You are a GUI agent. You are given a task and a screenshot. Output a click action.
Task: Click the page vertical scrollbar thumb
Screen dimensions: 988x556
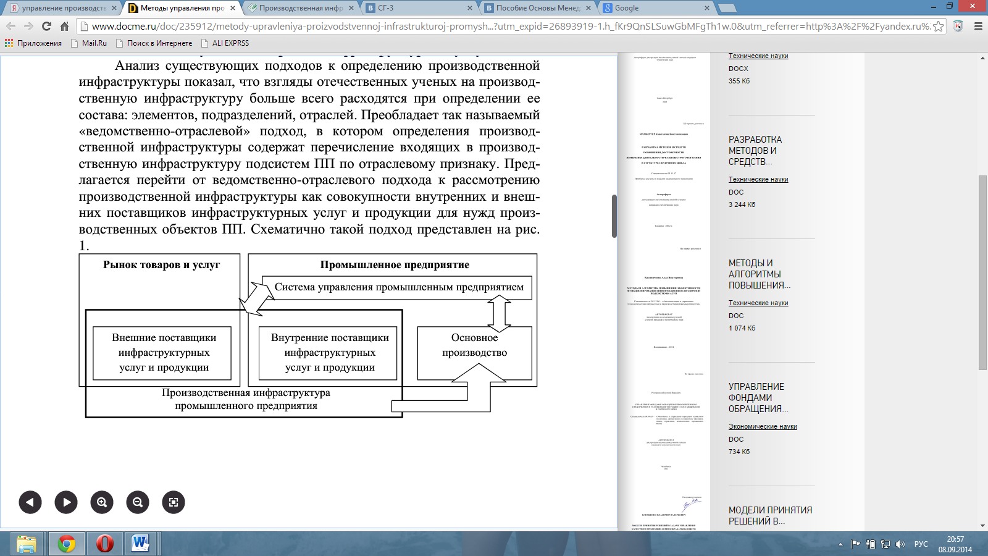tap(982, 273)
